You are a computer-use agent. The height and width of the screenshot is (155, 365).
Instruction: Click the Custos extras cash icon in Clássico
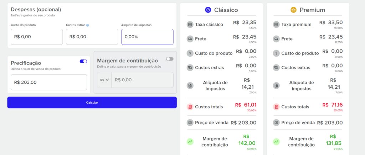(190, 68)
